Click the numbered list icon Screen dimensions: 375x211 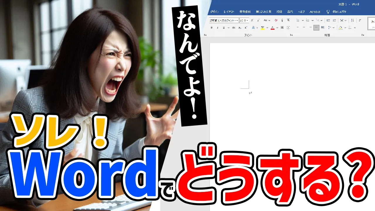tap(308, 20)
